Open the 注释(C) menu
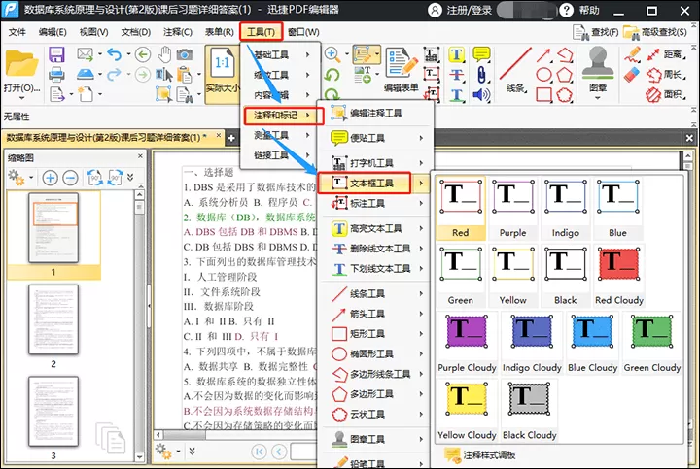 [x=178, y=32]
